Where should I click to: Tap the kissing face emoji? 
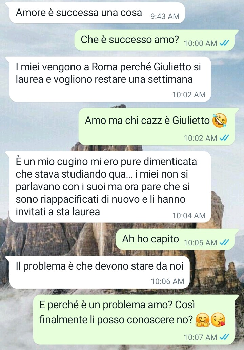[218, 320]
